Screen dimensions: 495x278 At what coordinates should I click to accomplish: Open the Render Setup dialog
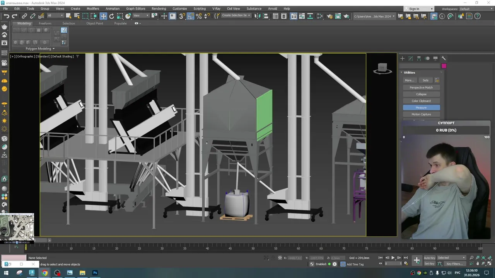(x=330, y=16)
